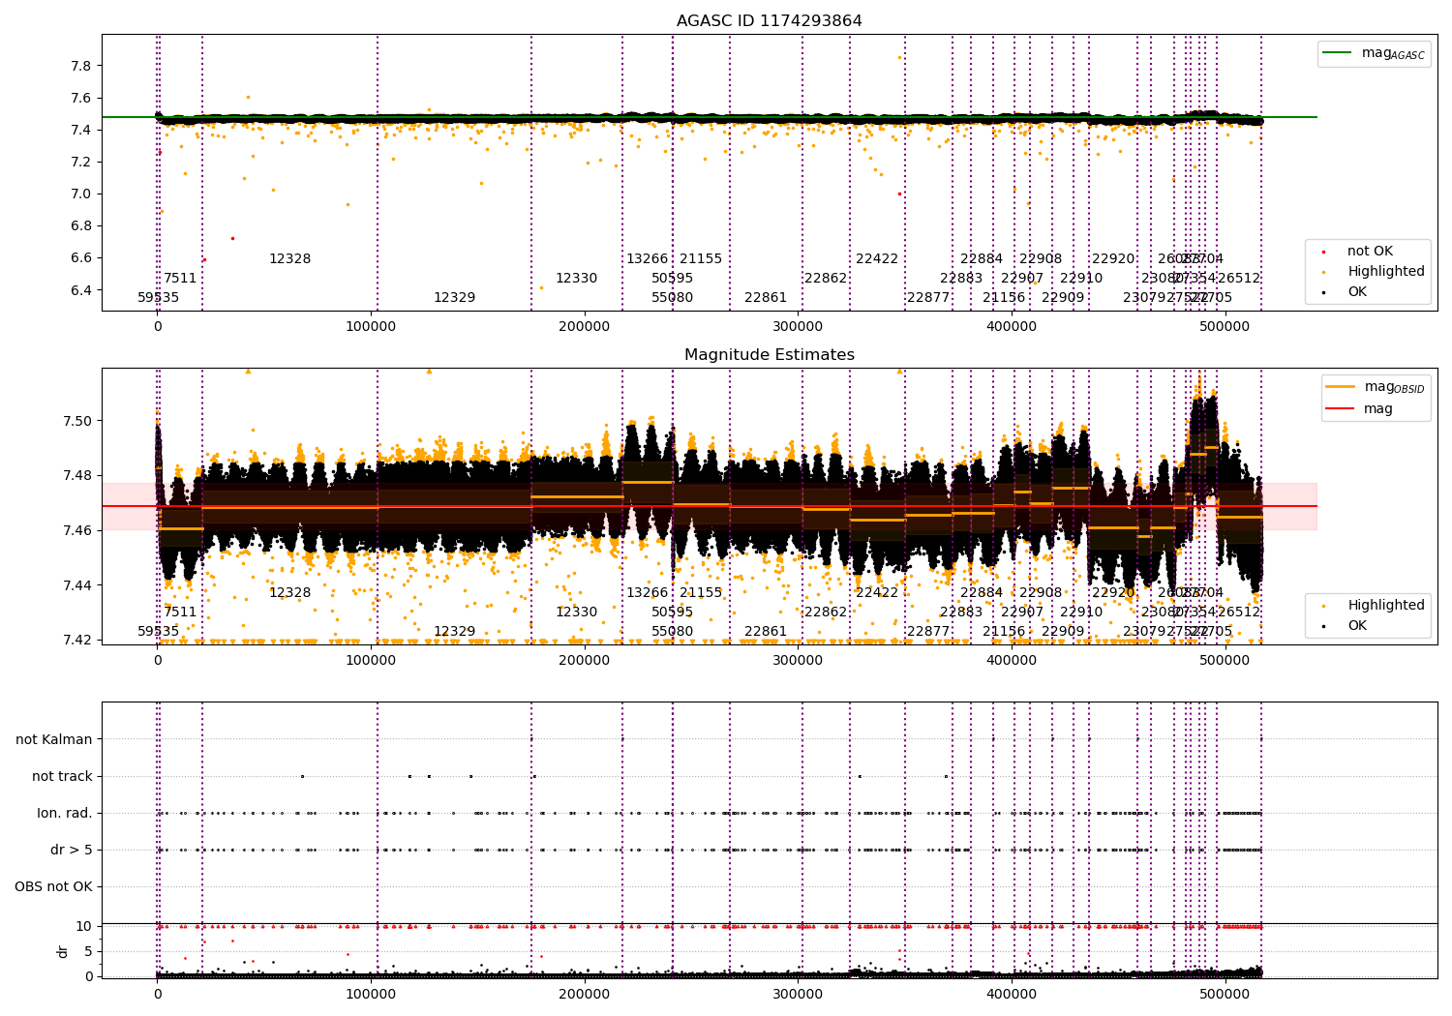The image size is (1452, 1016).
Task: Click the 'Magnitude Estimates' plot title
Action: 769,355
